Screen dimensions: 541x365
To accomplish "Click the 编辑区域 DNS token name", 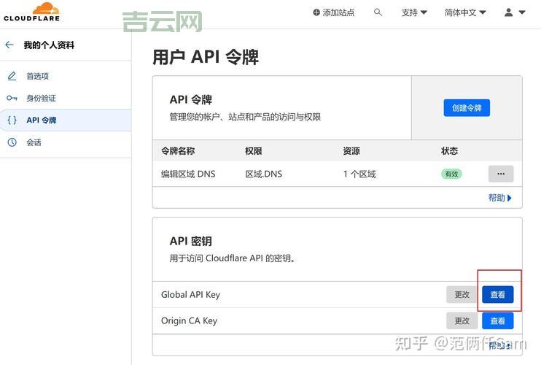I will (188, 174).
